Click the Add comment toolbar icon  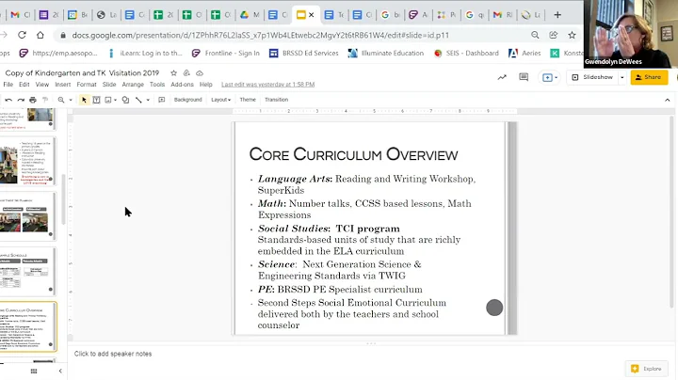162,100
